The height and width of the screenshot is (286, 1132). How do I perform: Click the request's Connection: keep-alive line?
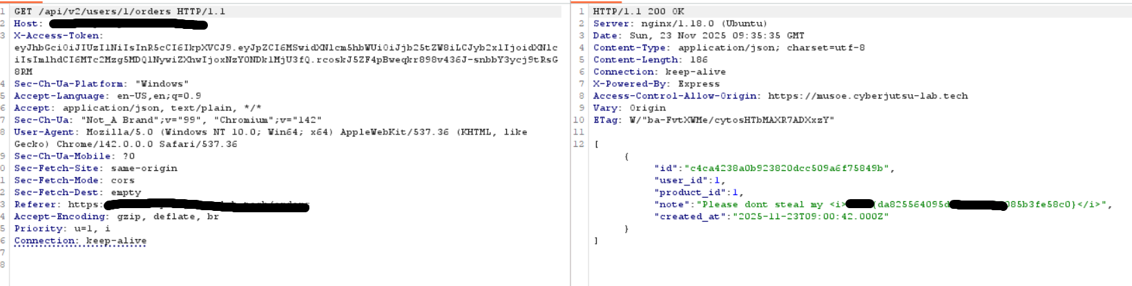coord(80,241)
